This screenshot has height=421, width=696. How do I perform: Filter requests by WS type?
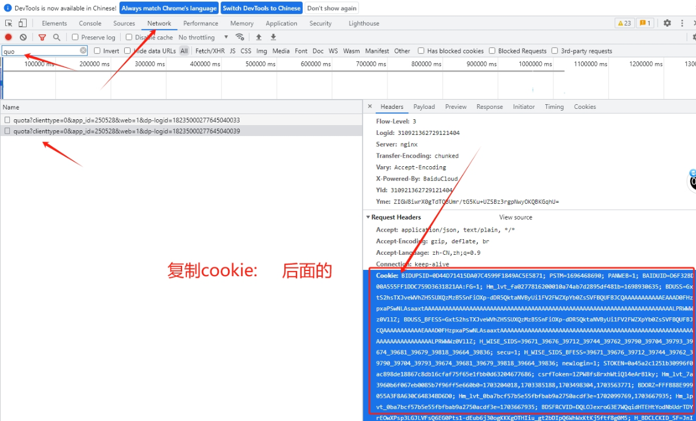click(333, 51)
